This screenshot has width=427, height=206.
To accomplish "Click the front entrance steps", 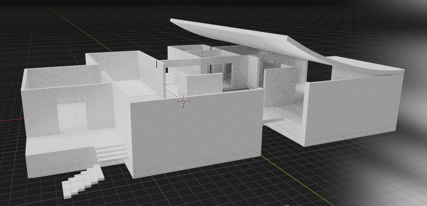I will tap(112, 153).
